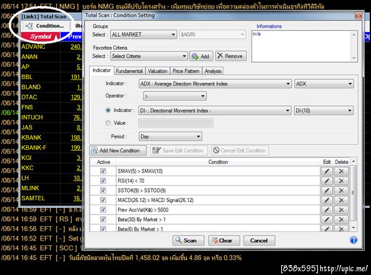
Task: Delete the Beta(6) By Market condition
Action: [341, 228]
